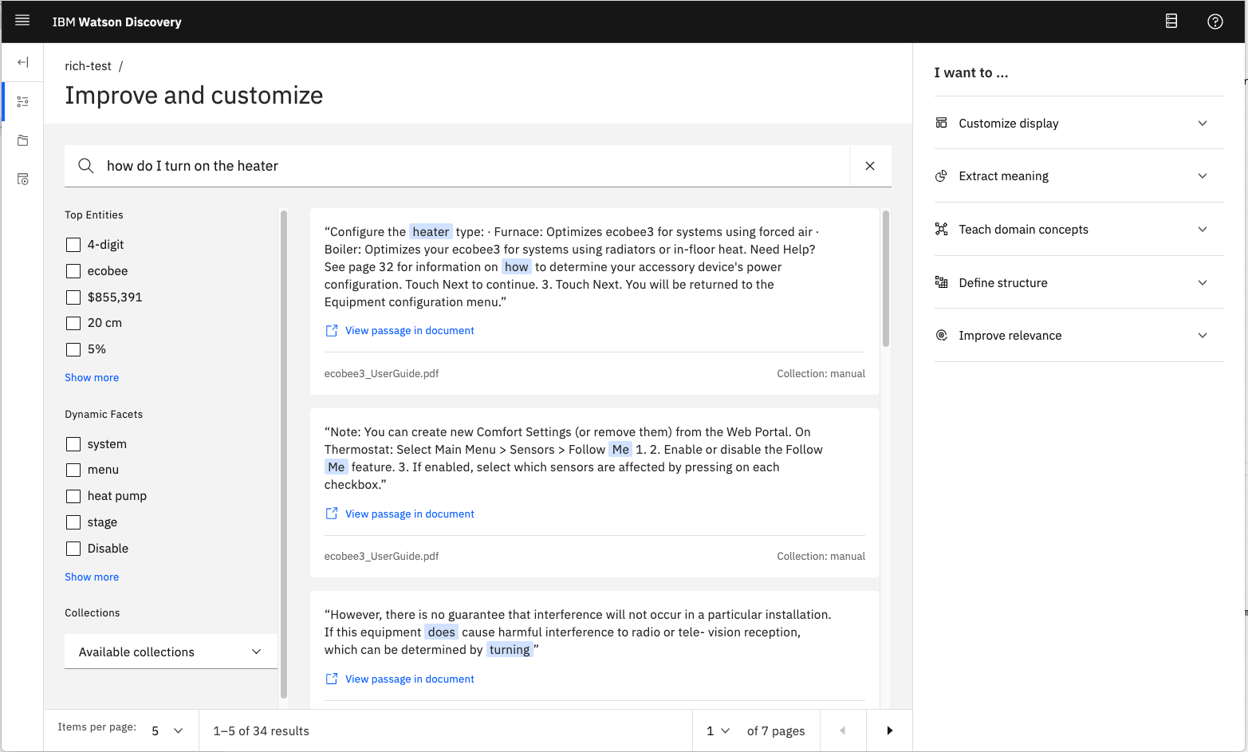Click the Top Entities heading
The image size is (1248, 752).
pyautogui.click(x=94, y=215)
